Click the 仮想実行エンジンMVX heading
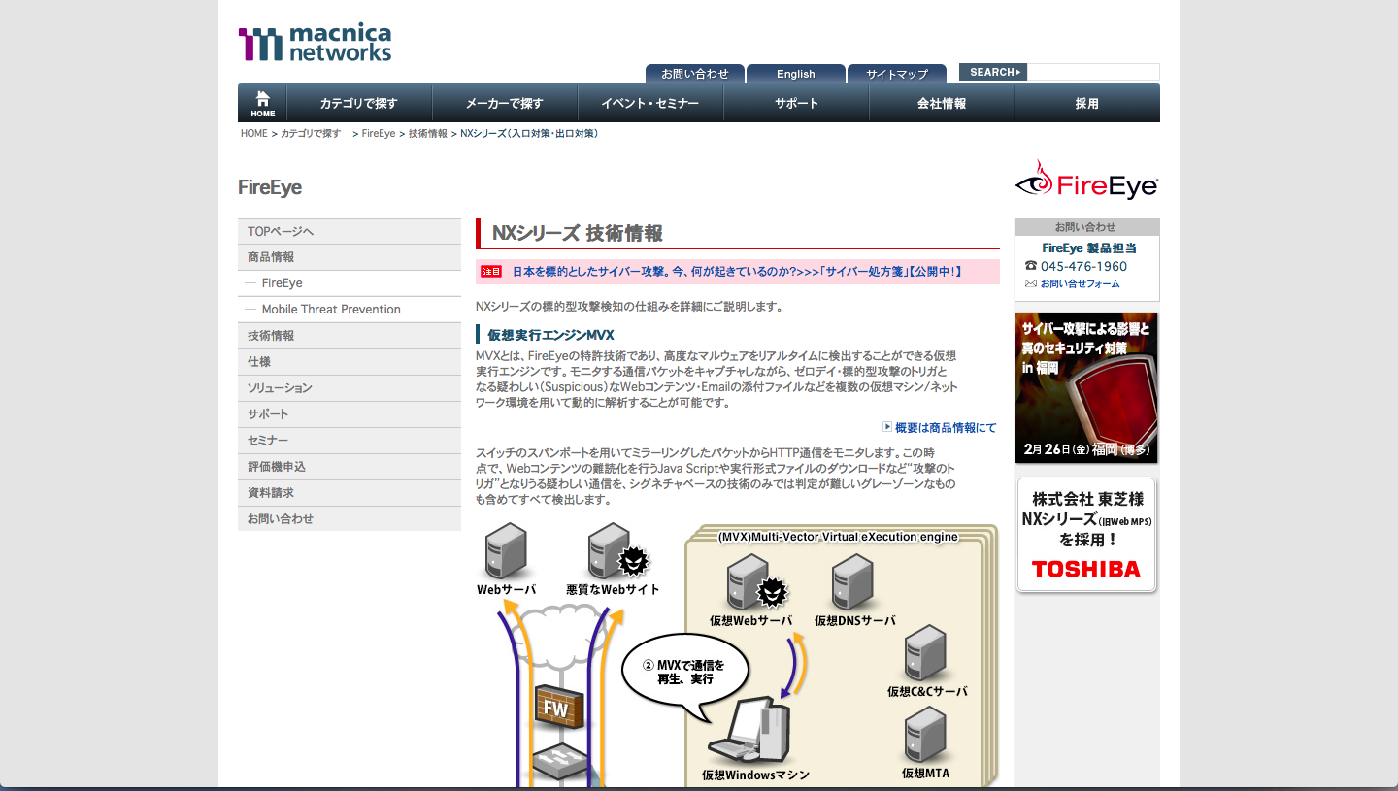Screen dimensions: 1398x791 tap(550, 335)
